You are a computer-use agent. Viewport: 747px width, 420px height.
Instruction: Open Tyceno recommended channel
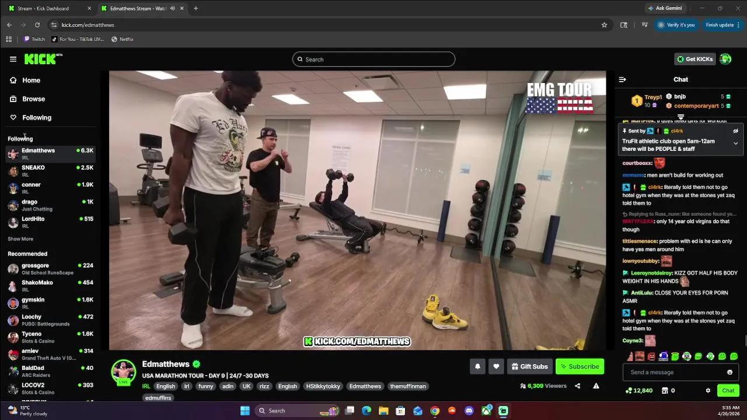[50, 337]
